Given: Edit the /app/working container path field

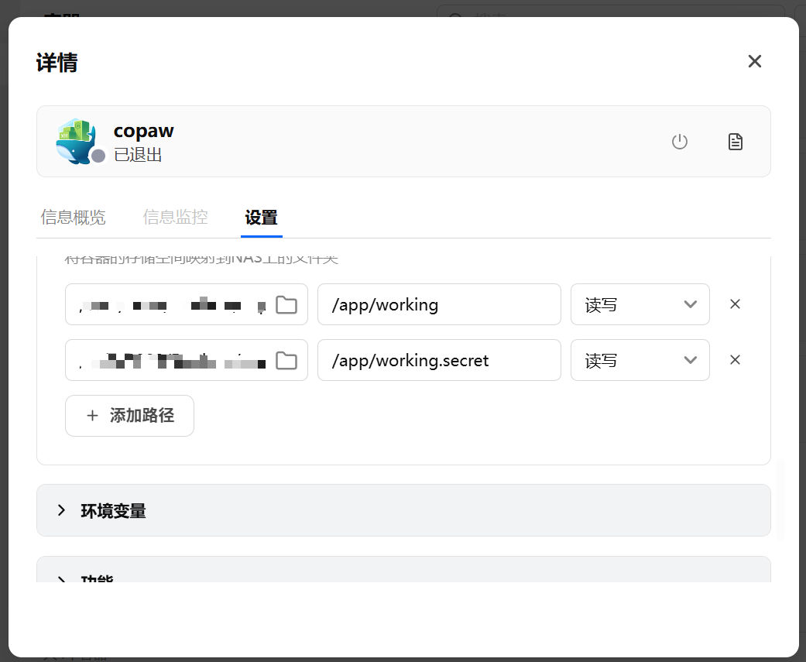Looking at the screenshot, I should 439,304.
